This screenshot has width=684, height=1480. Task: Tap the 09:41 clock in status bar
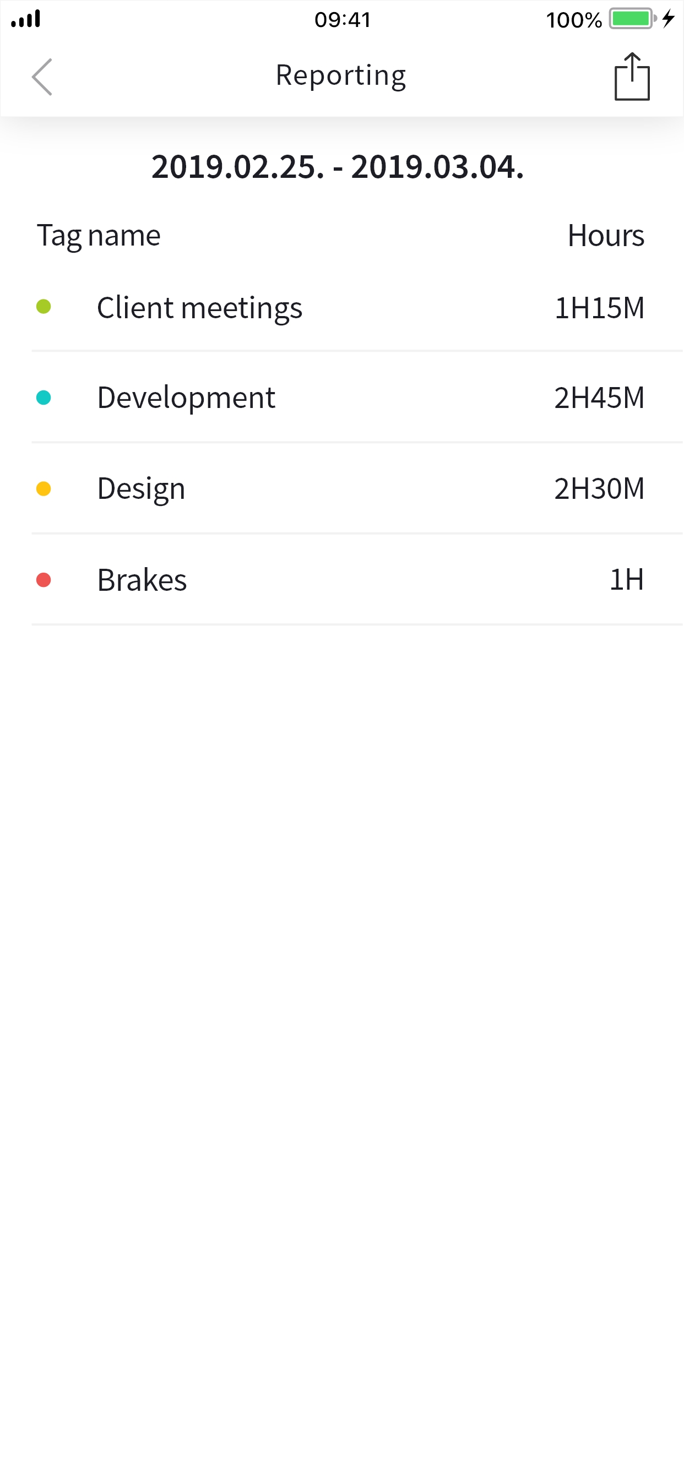coord(343,19)
